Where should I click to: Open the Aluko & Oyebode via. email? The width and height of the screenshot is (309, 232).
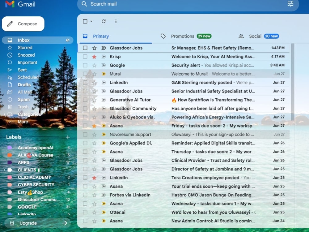point(183,117)
